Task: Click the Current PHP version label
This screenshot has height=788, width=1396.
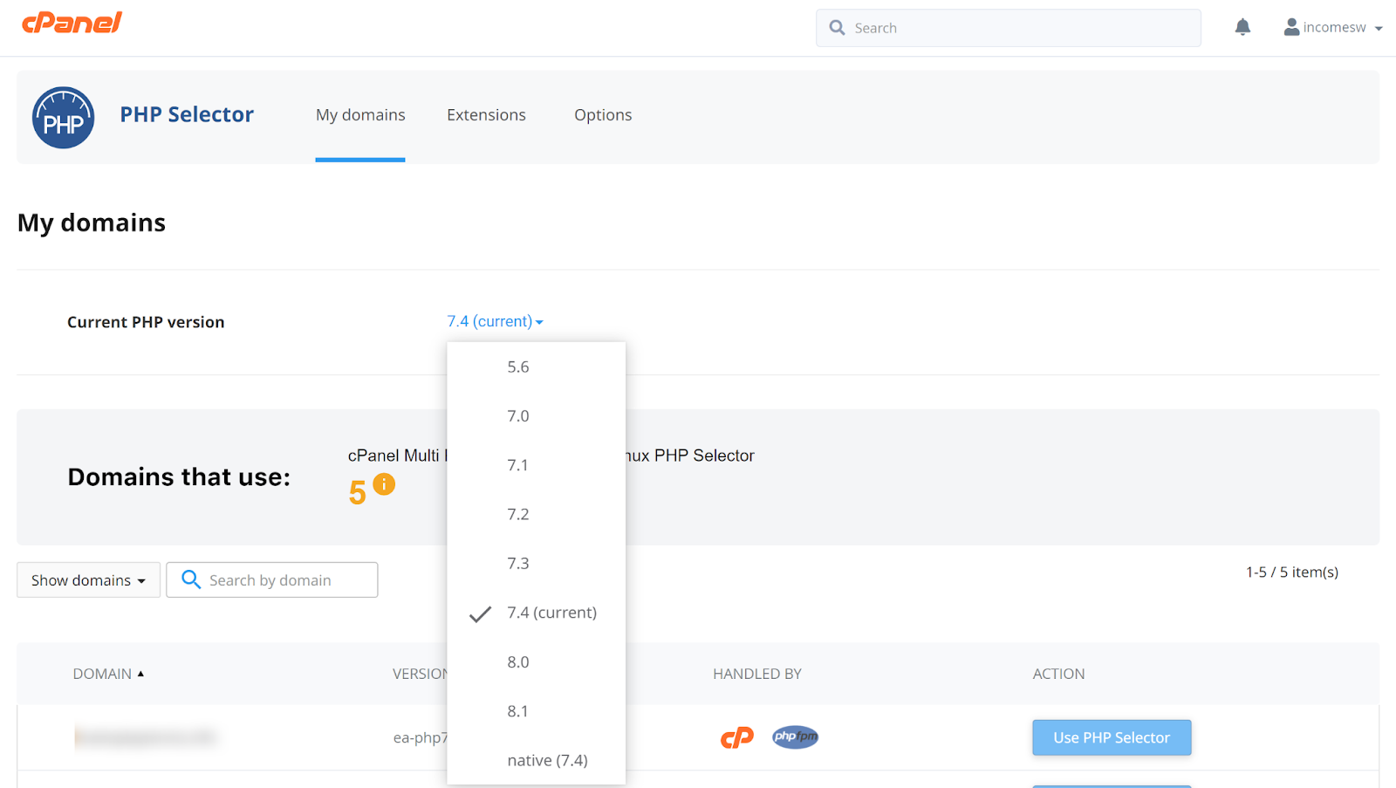Action: click(146, 322)
